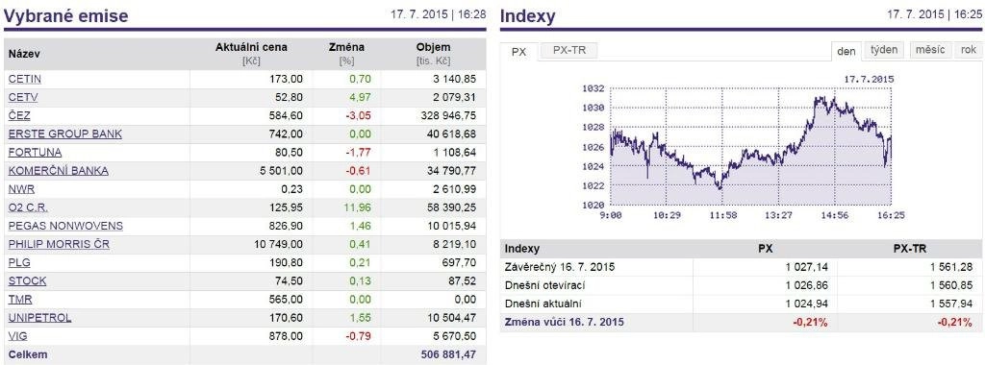The width and height of the screenshot is (985, 365).
Task: Switch chart period to rok
Action: pyautogui.click(x=968, y=50)
